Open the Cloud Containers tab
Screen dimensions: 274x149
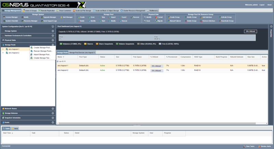click(64, 11)
